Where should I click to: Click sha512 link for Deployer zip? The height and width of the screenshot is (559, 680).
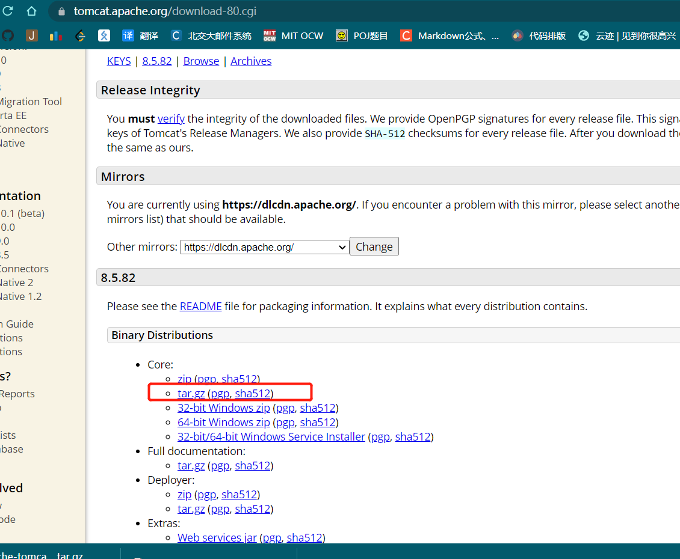240,495
